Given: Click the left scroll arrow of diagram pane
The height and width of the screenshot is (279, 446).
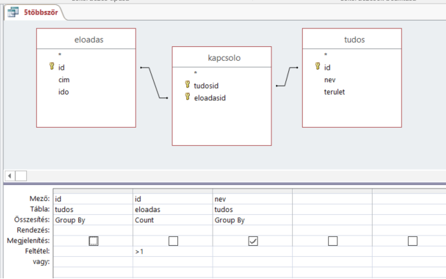Looking at the screenshot, I should 10,176.
